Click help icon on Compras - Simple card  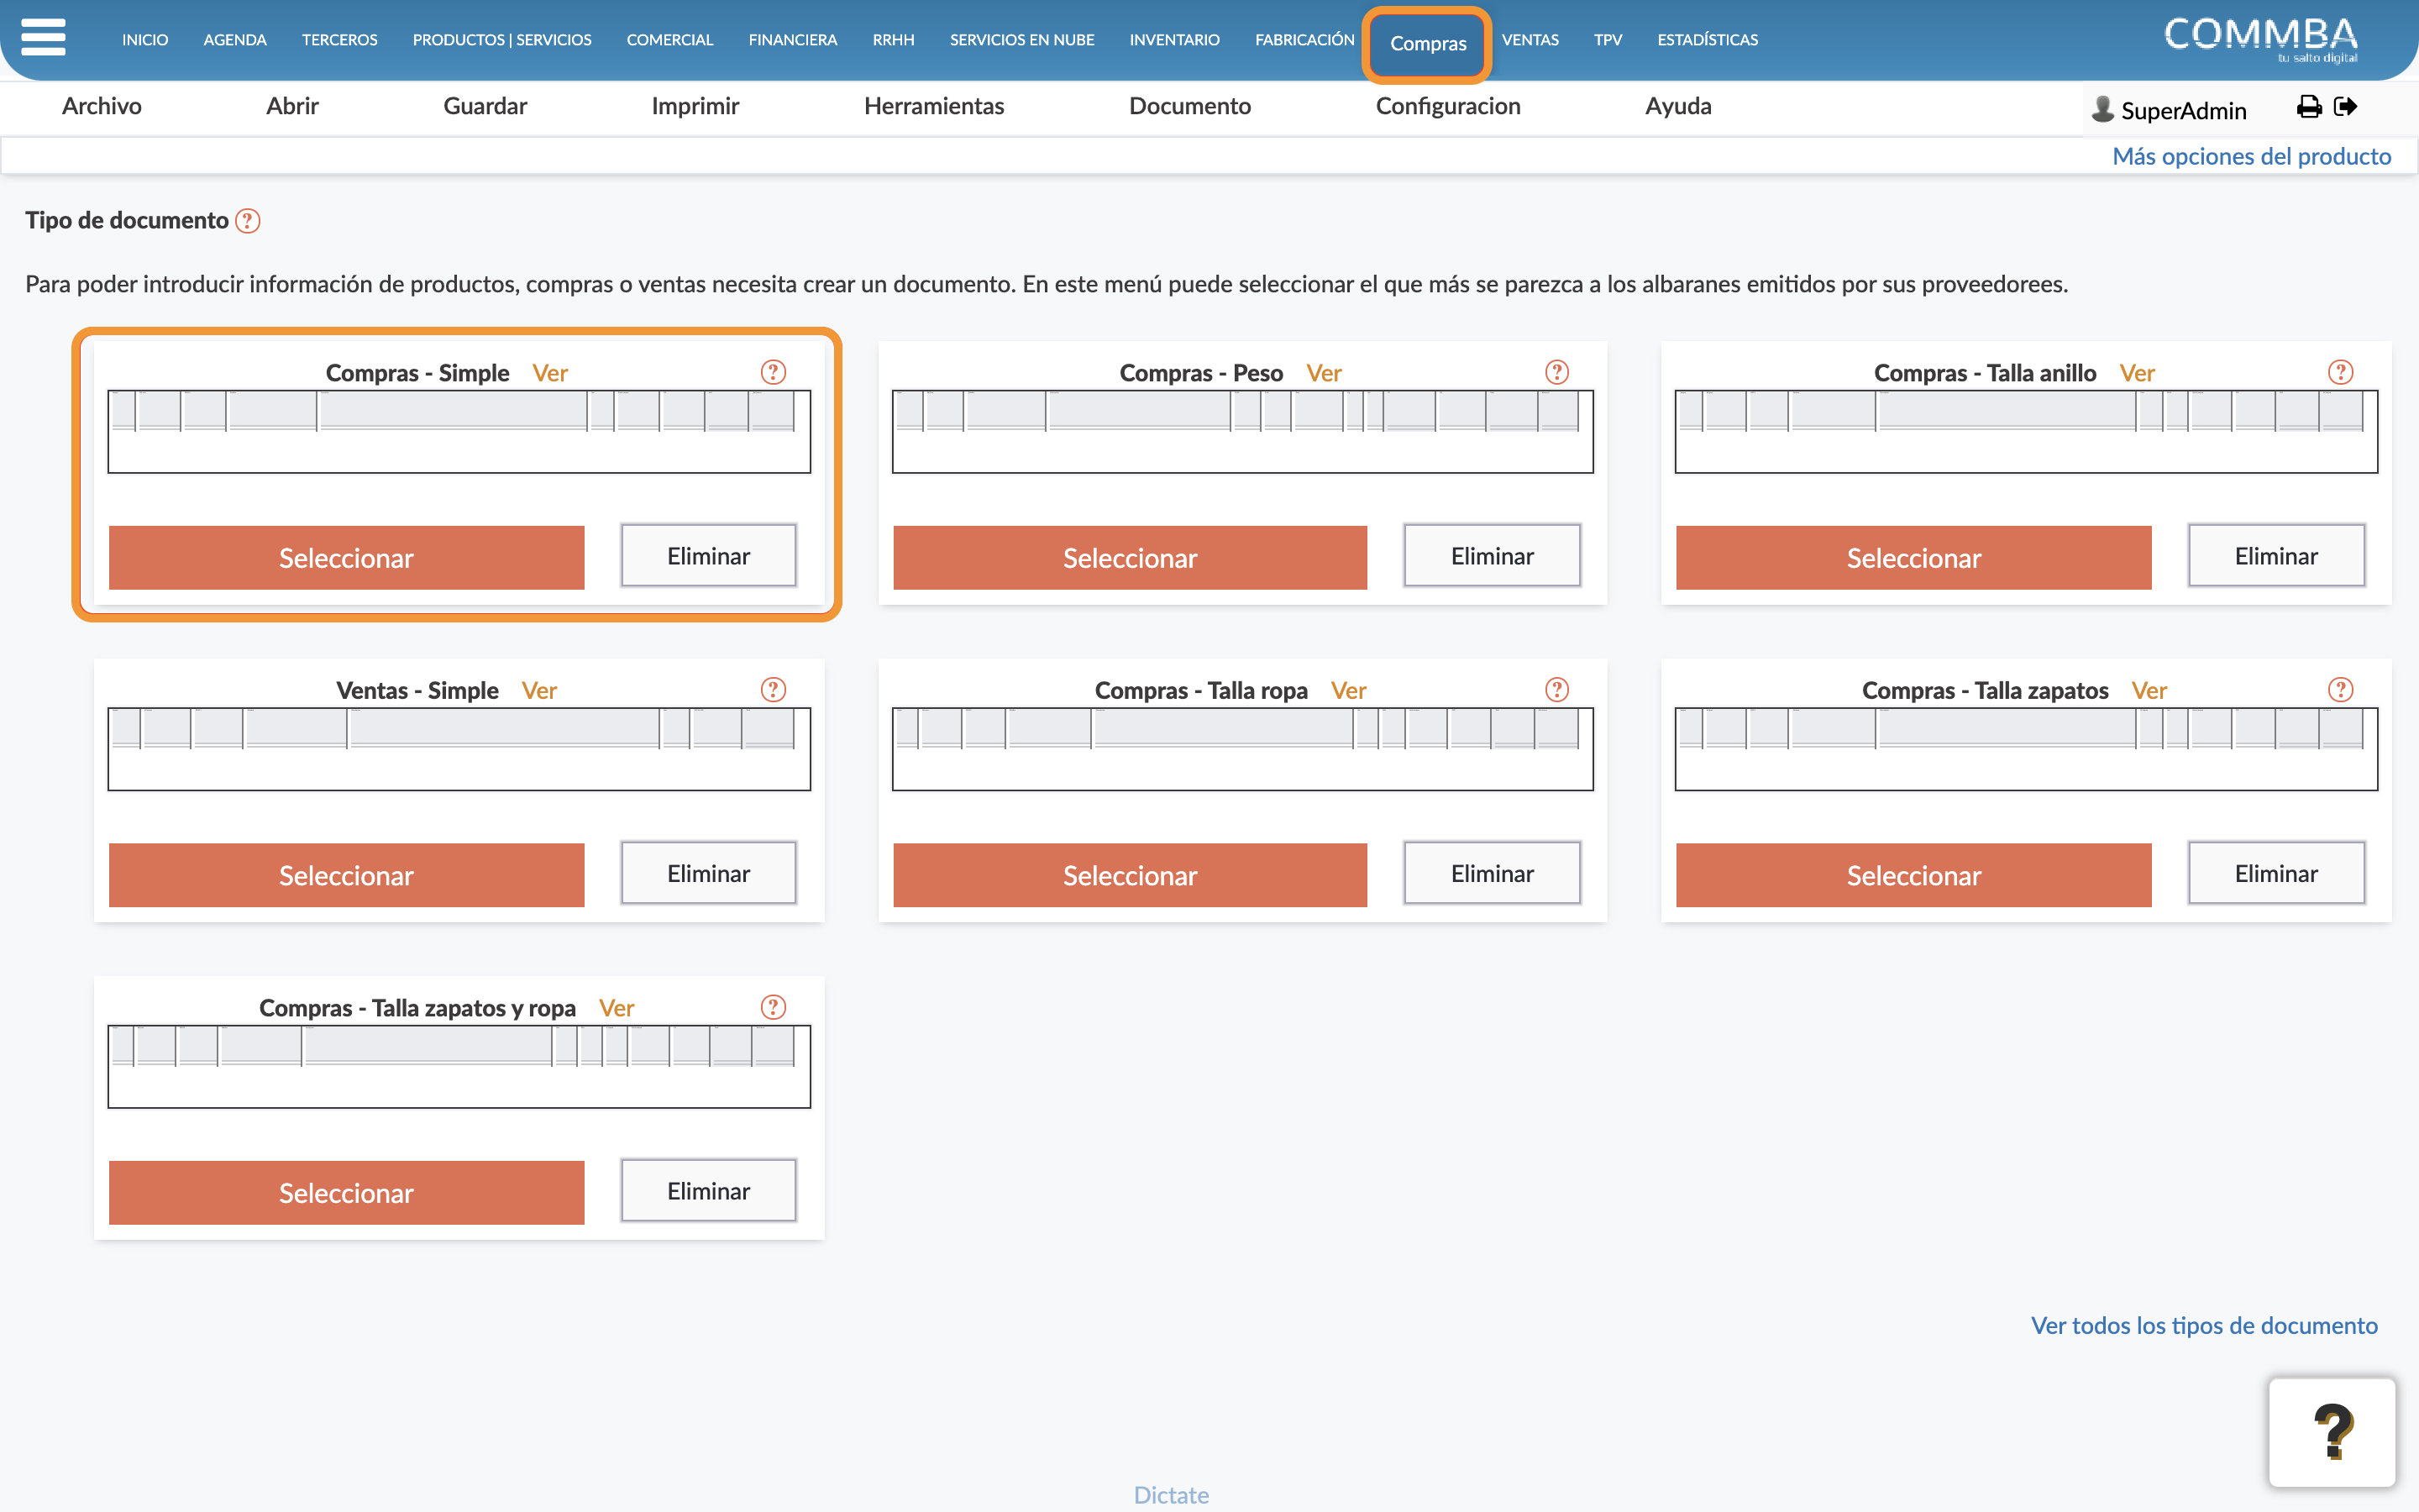[774, 372]
